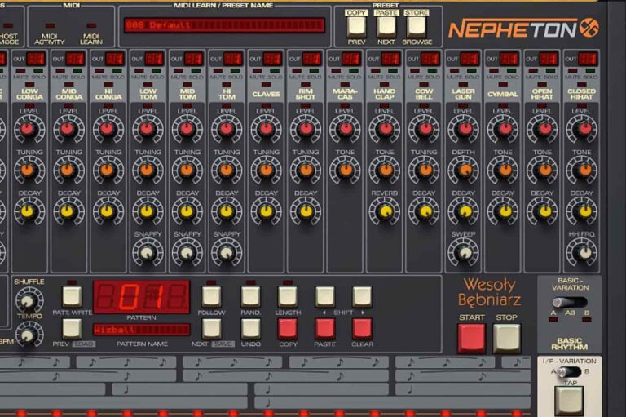
Task: Click the Tap button
Action: 569,399
